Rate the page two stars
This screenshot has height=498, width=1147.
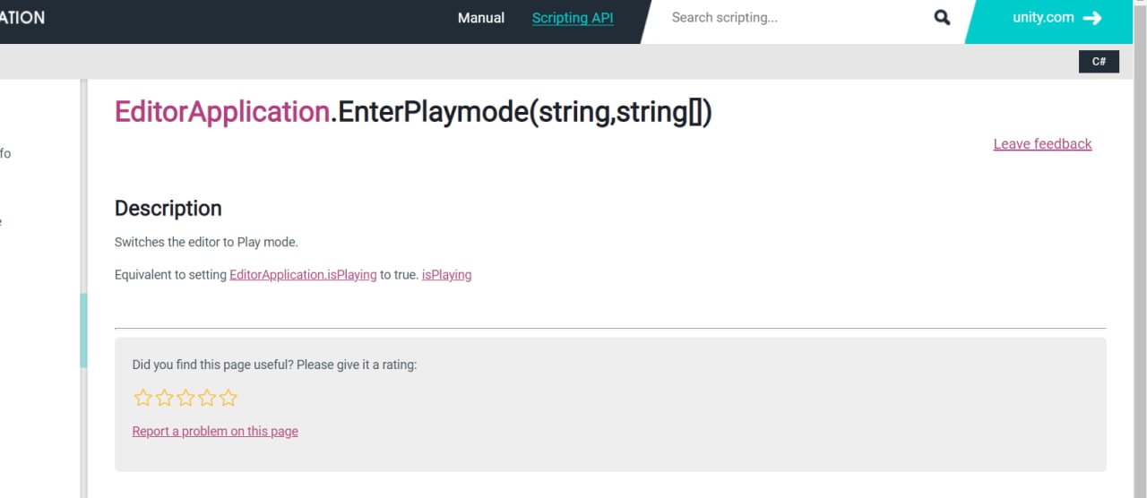click(164, 398)
